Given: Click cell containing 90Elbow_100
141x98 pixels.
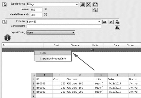Looking at the screenshot, I should point(80,83).
